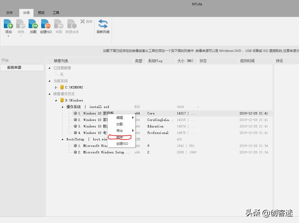
Task: Open the 导出 submenu in context menu
Action: click(x=119, y=130)
